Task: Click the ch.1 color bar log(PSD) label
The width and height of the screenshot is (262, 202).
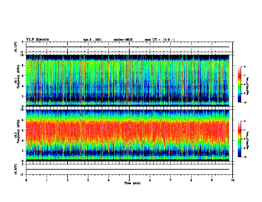Action: pos(248,86)
